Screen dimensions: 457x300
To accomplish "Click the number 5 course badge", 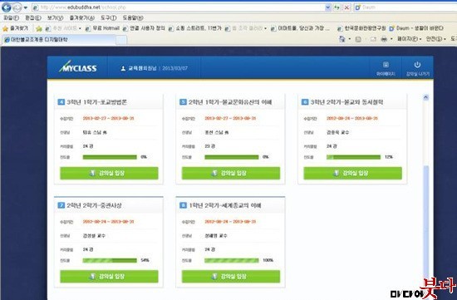I will 183,102.
